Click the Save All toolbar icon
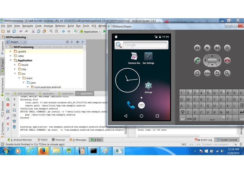The height and width of the screenshot is (173, 244). (x=8, y=31)
